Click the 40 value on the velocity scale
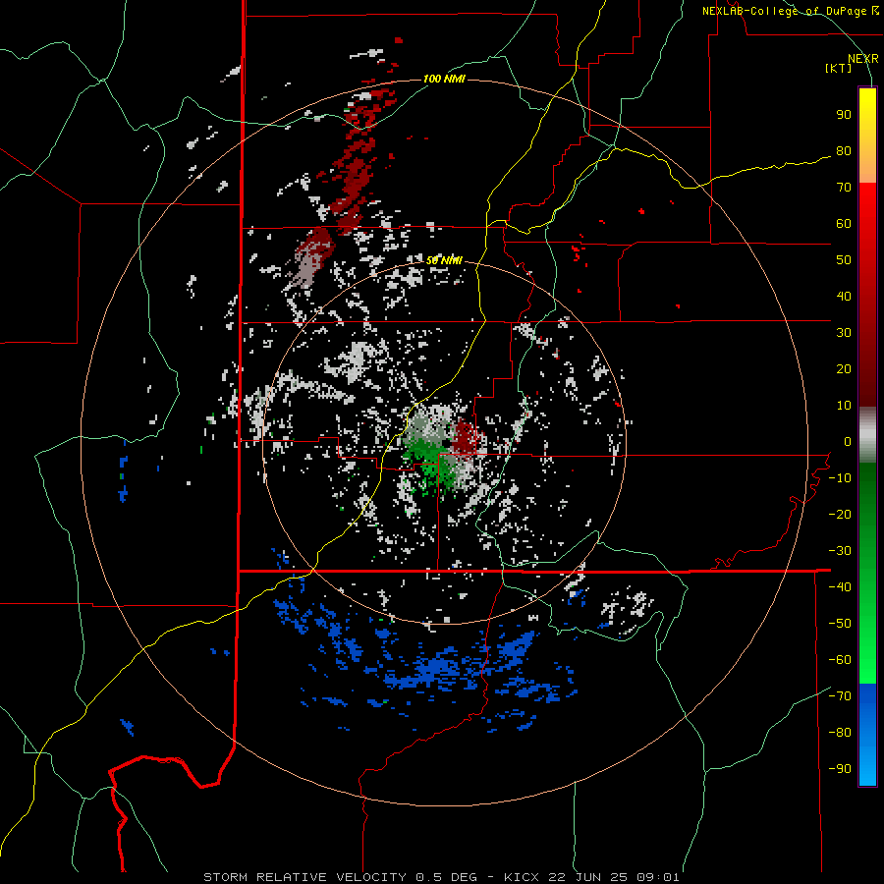The image size is (884, 884). (x=844, y=297)
